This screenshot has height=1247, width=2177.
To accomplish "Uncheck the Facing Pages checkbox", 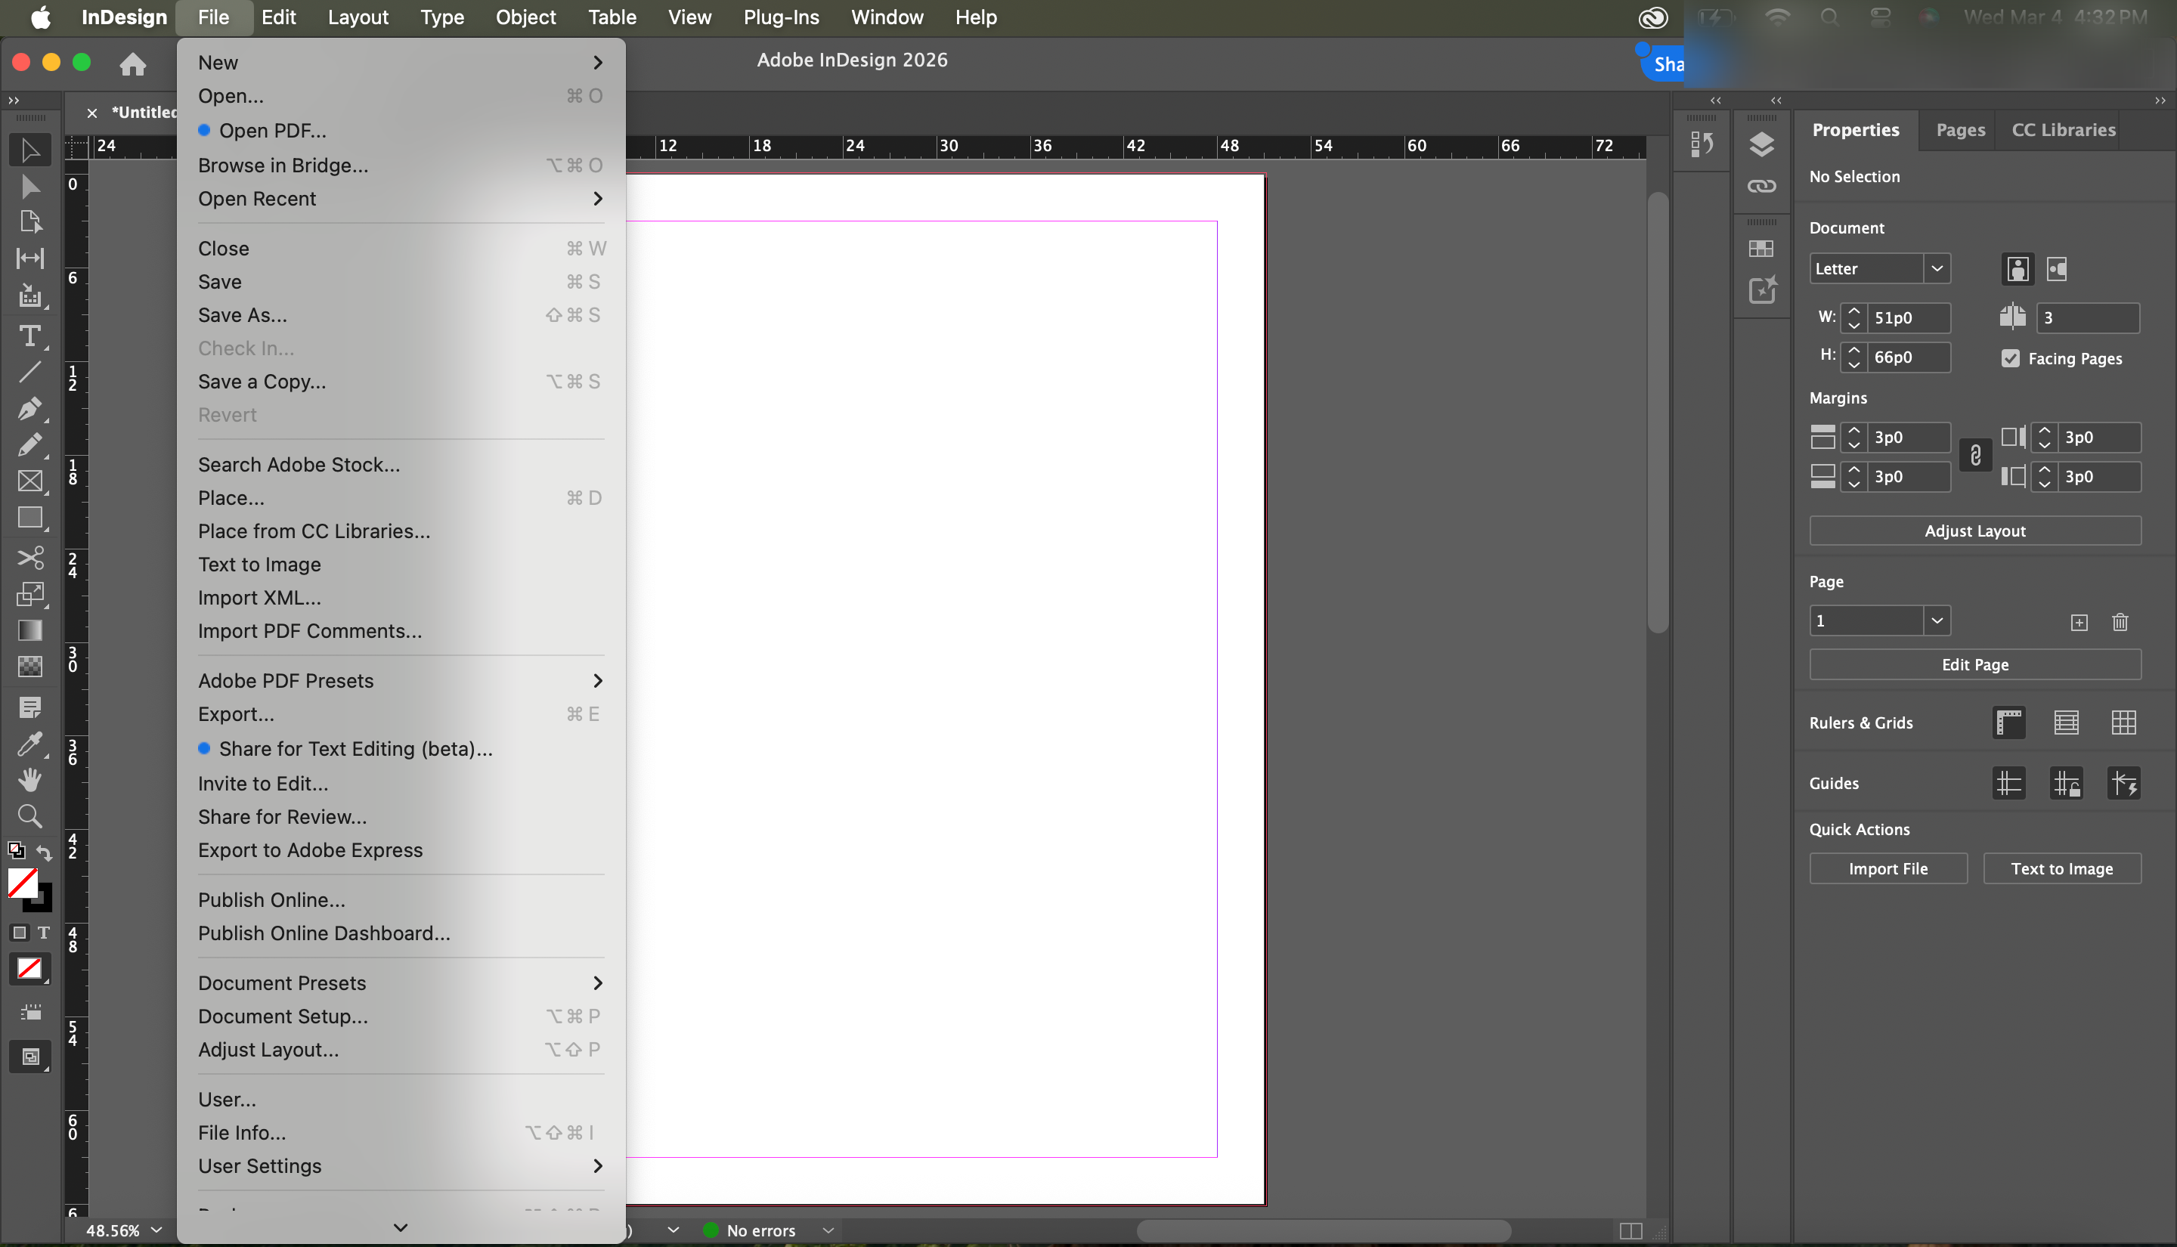I will pyautogui.click(x=2010, y=358).
